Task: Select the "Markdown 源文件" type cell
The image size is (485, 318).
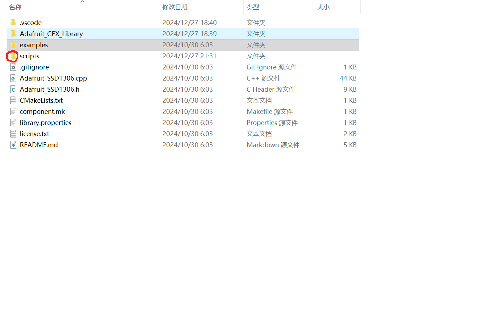Action: click(x=273, y=145)
